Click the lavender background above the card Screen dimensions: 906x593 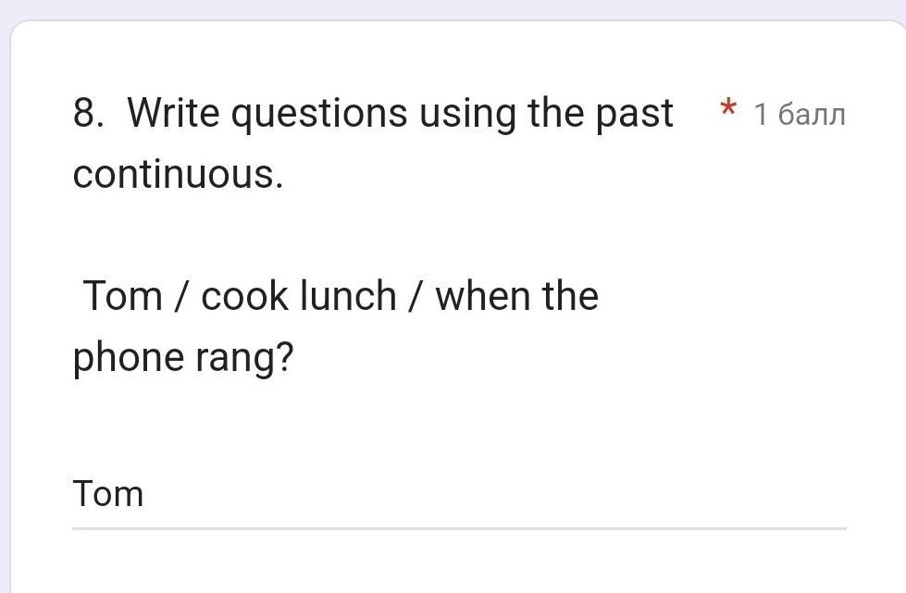click(x=453, y=9)
